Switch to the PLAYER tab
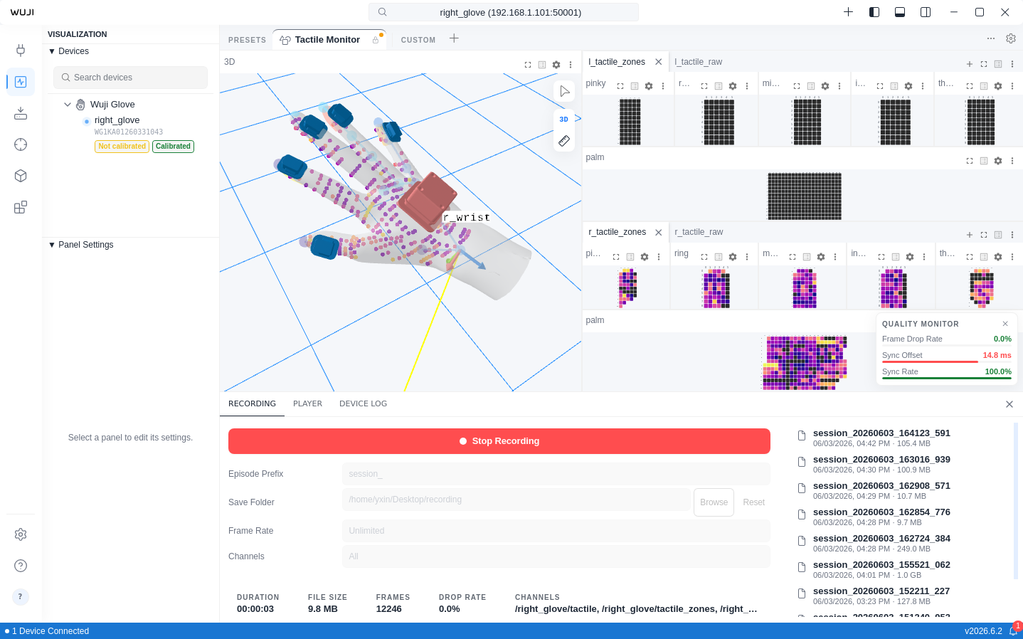Image resolution: width=1023 pixels, height=639 pixels. click(x=307, y=403)
